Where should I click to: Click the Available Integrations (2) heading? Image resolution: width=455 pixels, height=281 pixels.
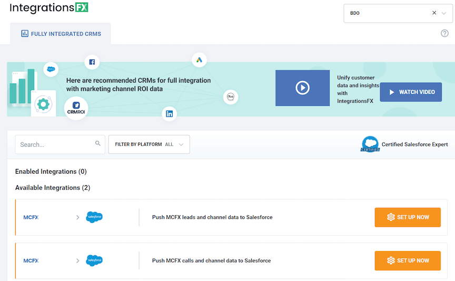(53, 188)
